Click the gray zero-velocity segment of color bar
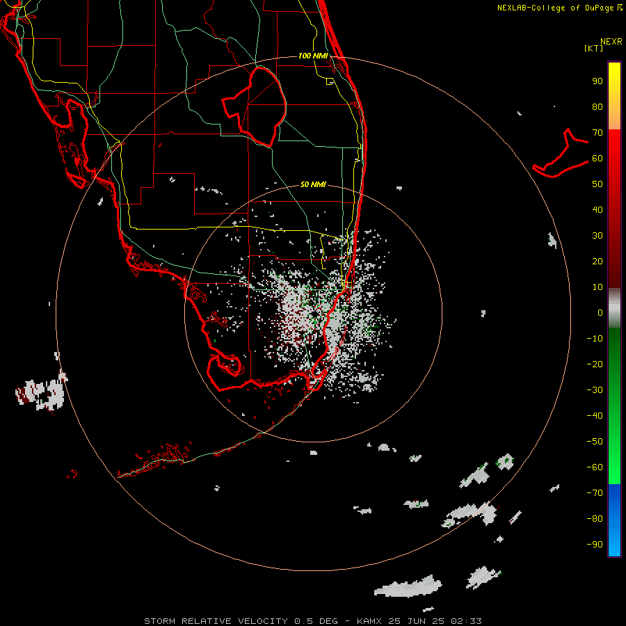Viewport: 626px width, 626px height. [614, 308]
